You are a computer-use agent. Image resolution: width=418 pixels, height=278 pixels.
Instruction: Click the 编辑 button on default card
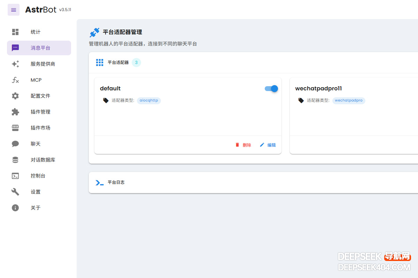[x=268, y=145]
